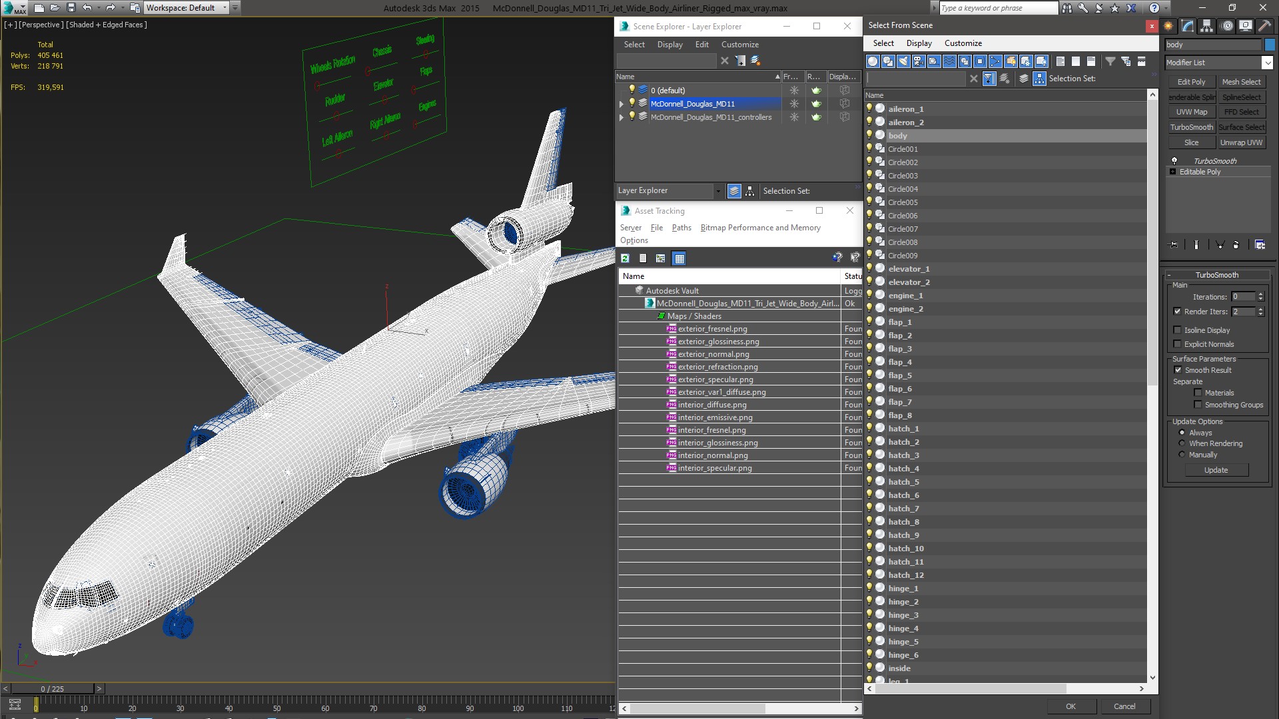Screen dimensions: 1279x719
Task: Click the new scene icon in the title bar
Action: 39,8
